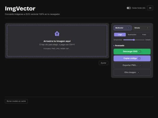158x118 pixels.
Task: Select the Multicolor mode tab
Action: tap(123, 28)
